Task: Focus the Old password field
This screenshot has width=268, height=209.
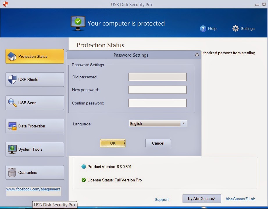Action: click(158, 77)
